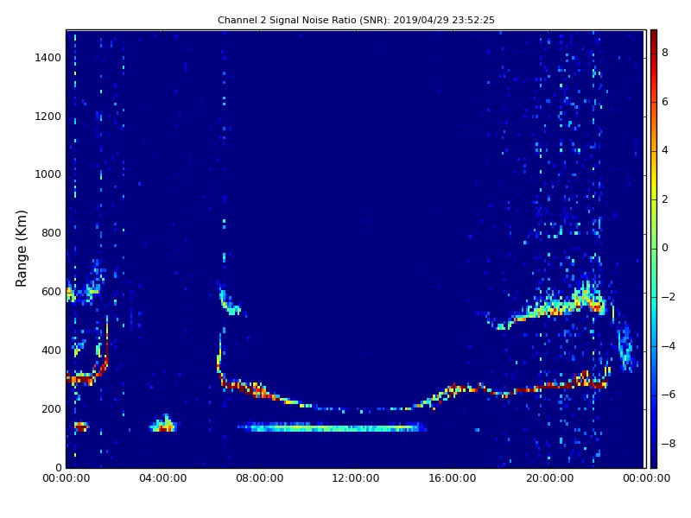Image resolution: width=691 pixels, height=518 pixels.
Task: Click the 12:00:00 time axis tick label
Action: pyautogui.click(x=356, y=479)
